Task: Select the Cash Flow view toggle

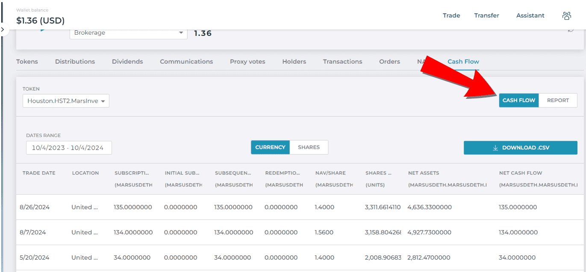Action: click(519, 101)
